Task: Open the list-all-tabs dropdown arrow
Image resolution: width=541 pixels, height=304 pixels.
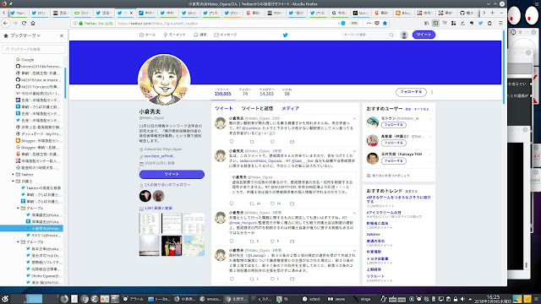Action: pyautogui.click(x=501, y=13)
